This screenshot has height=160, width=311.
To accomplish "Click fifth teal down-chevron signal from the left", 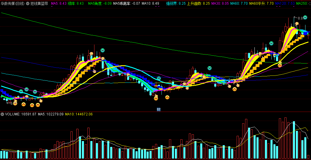I will [159, 78].
